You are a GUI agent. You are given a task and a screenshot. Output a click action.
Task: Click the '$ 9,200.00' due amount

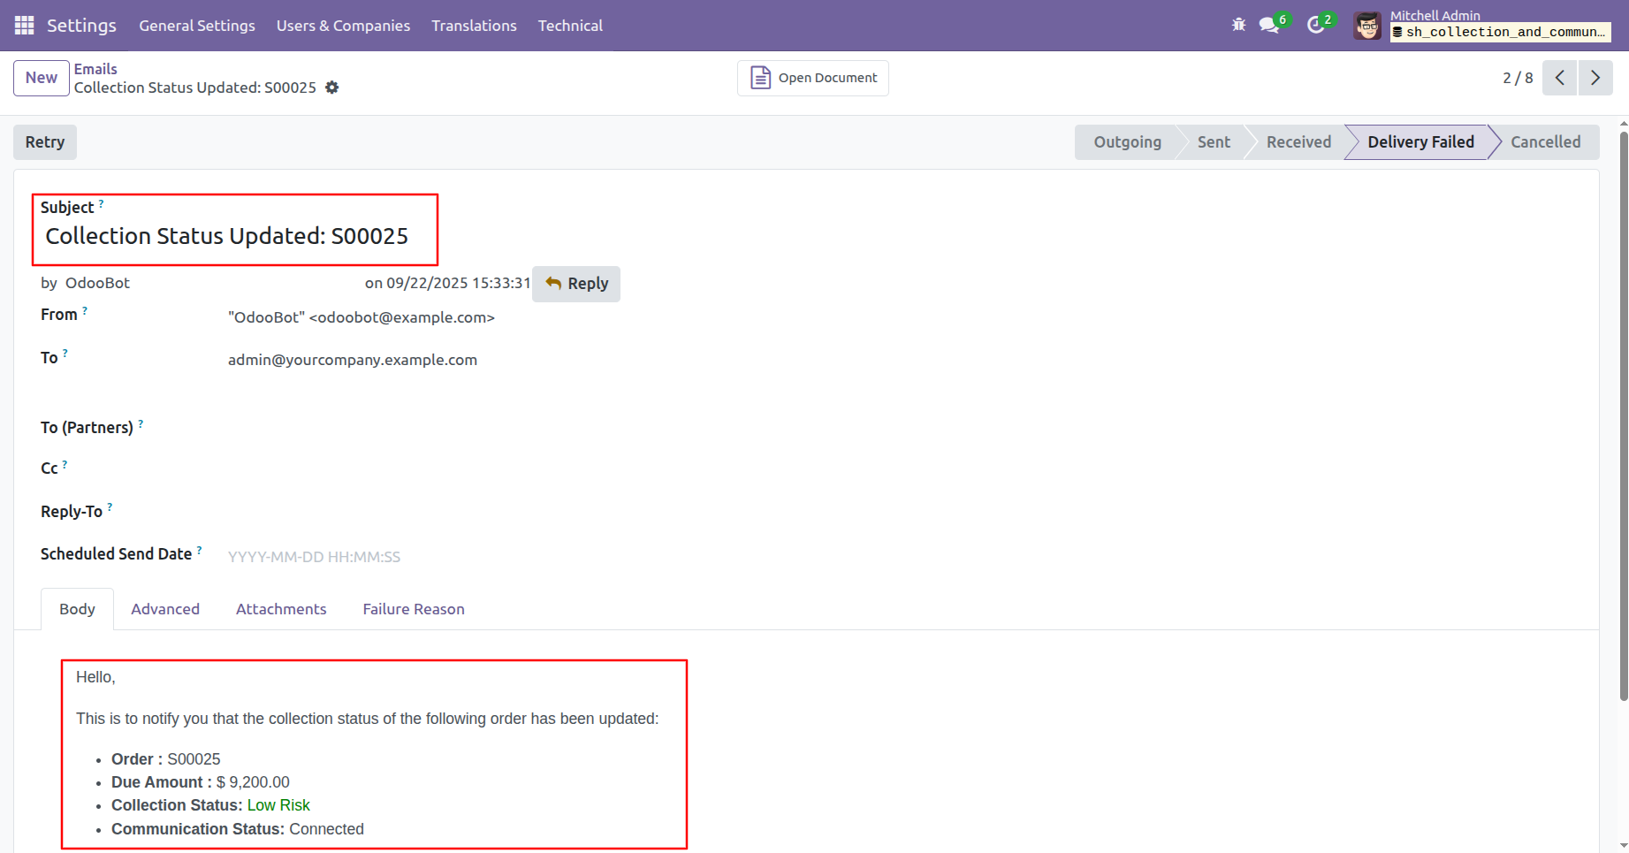[x=253, y=782]
